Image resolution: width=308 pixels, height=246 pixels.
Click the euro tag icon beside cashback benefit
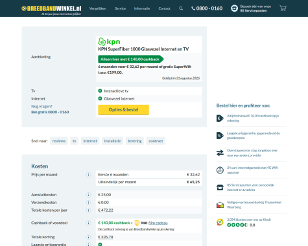click(x=220, y=118)
